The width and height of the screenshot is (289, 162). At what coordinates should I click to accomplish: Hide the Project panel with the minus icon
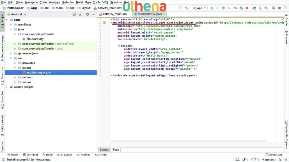tap(93, 14)
